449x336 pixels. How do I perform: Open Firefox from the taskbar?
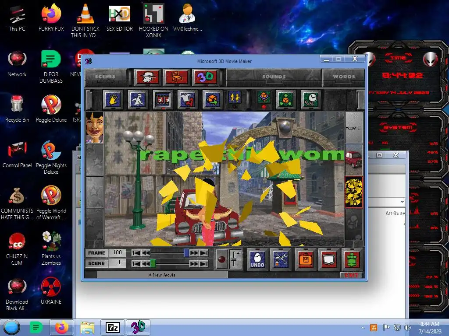coord(61,327)
